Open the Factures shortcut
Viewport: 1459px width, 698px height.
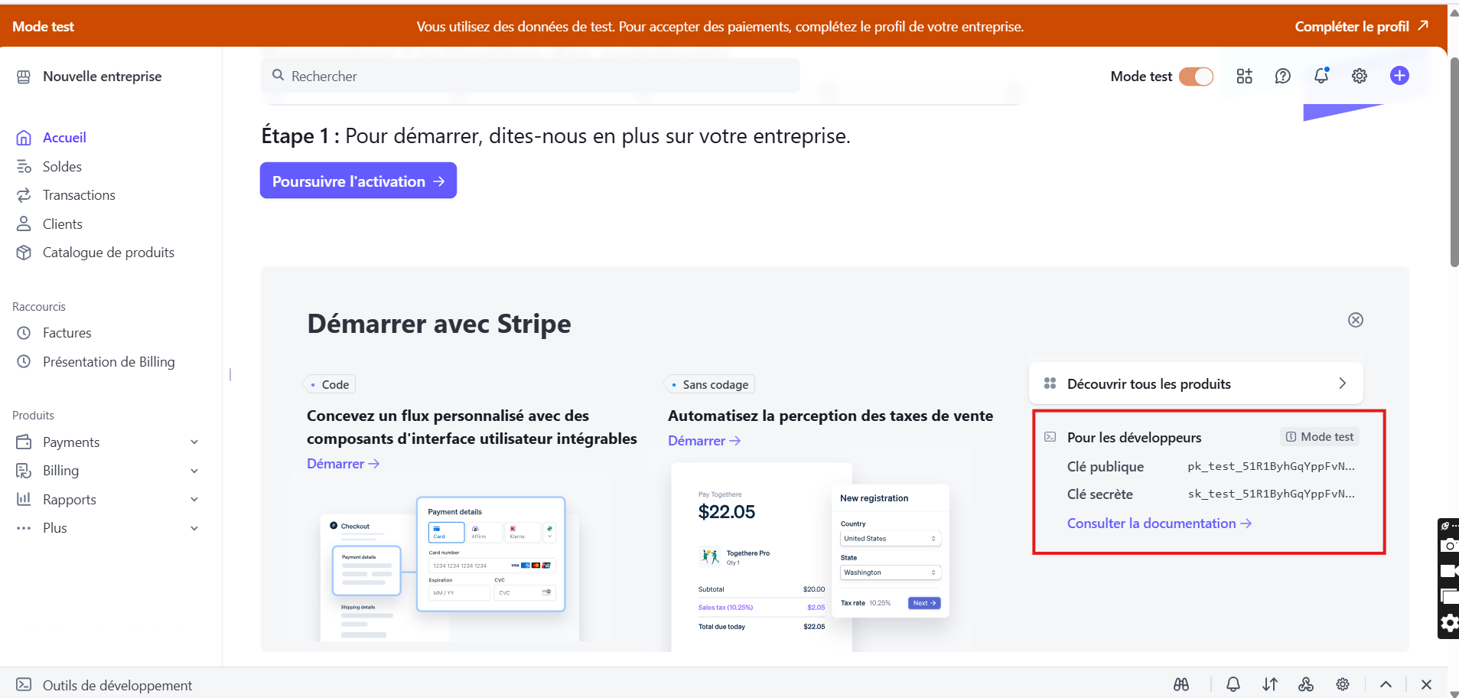point(67,333)
